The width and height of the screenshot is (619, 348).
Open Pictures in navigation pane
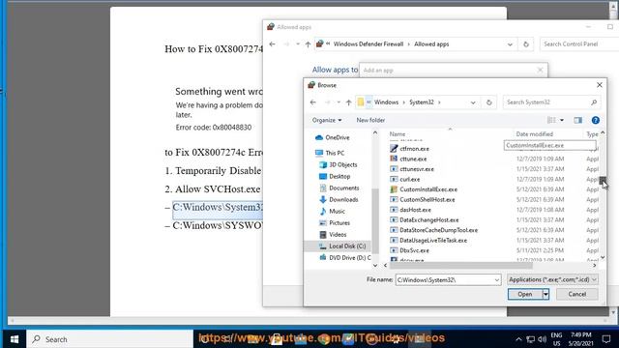(x=335, y=222)
